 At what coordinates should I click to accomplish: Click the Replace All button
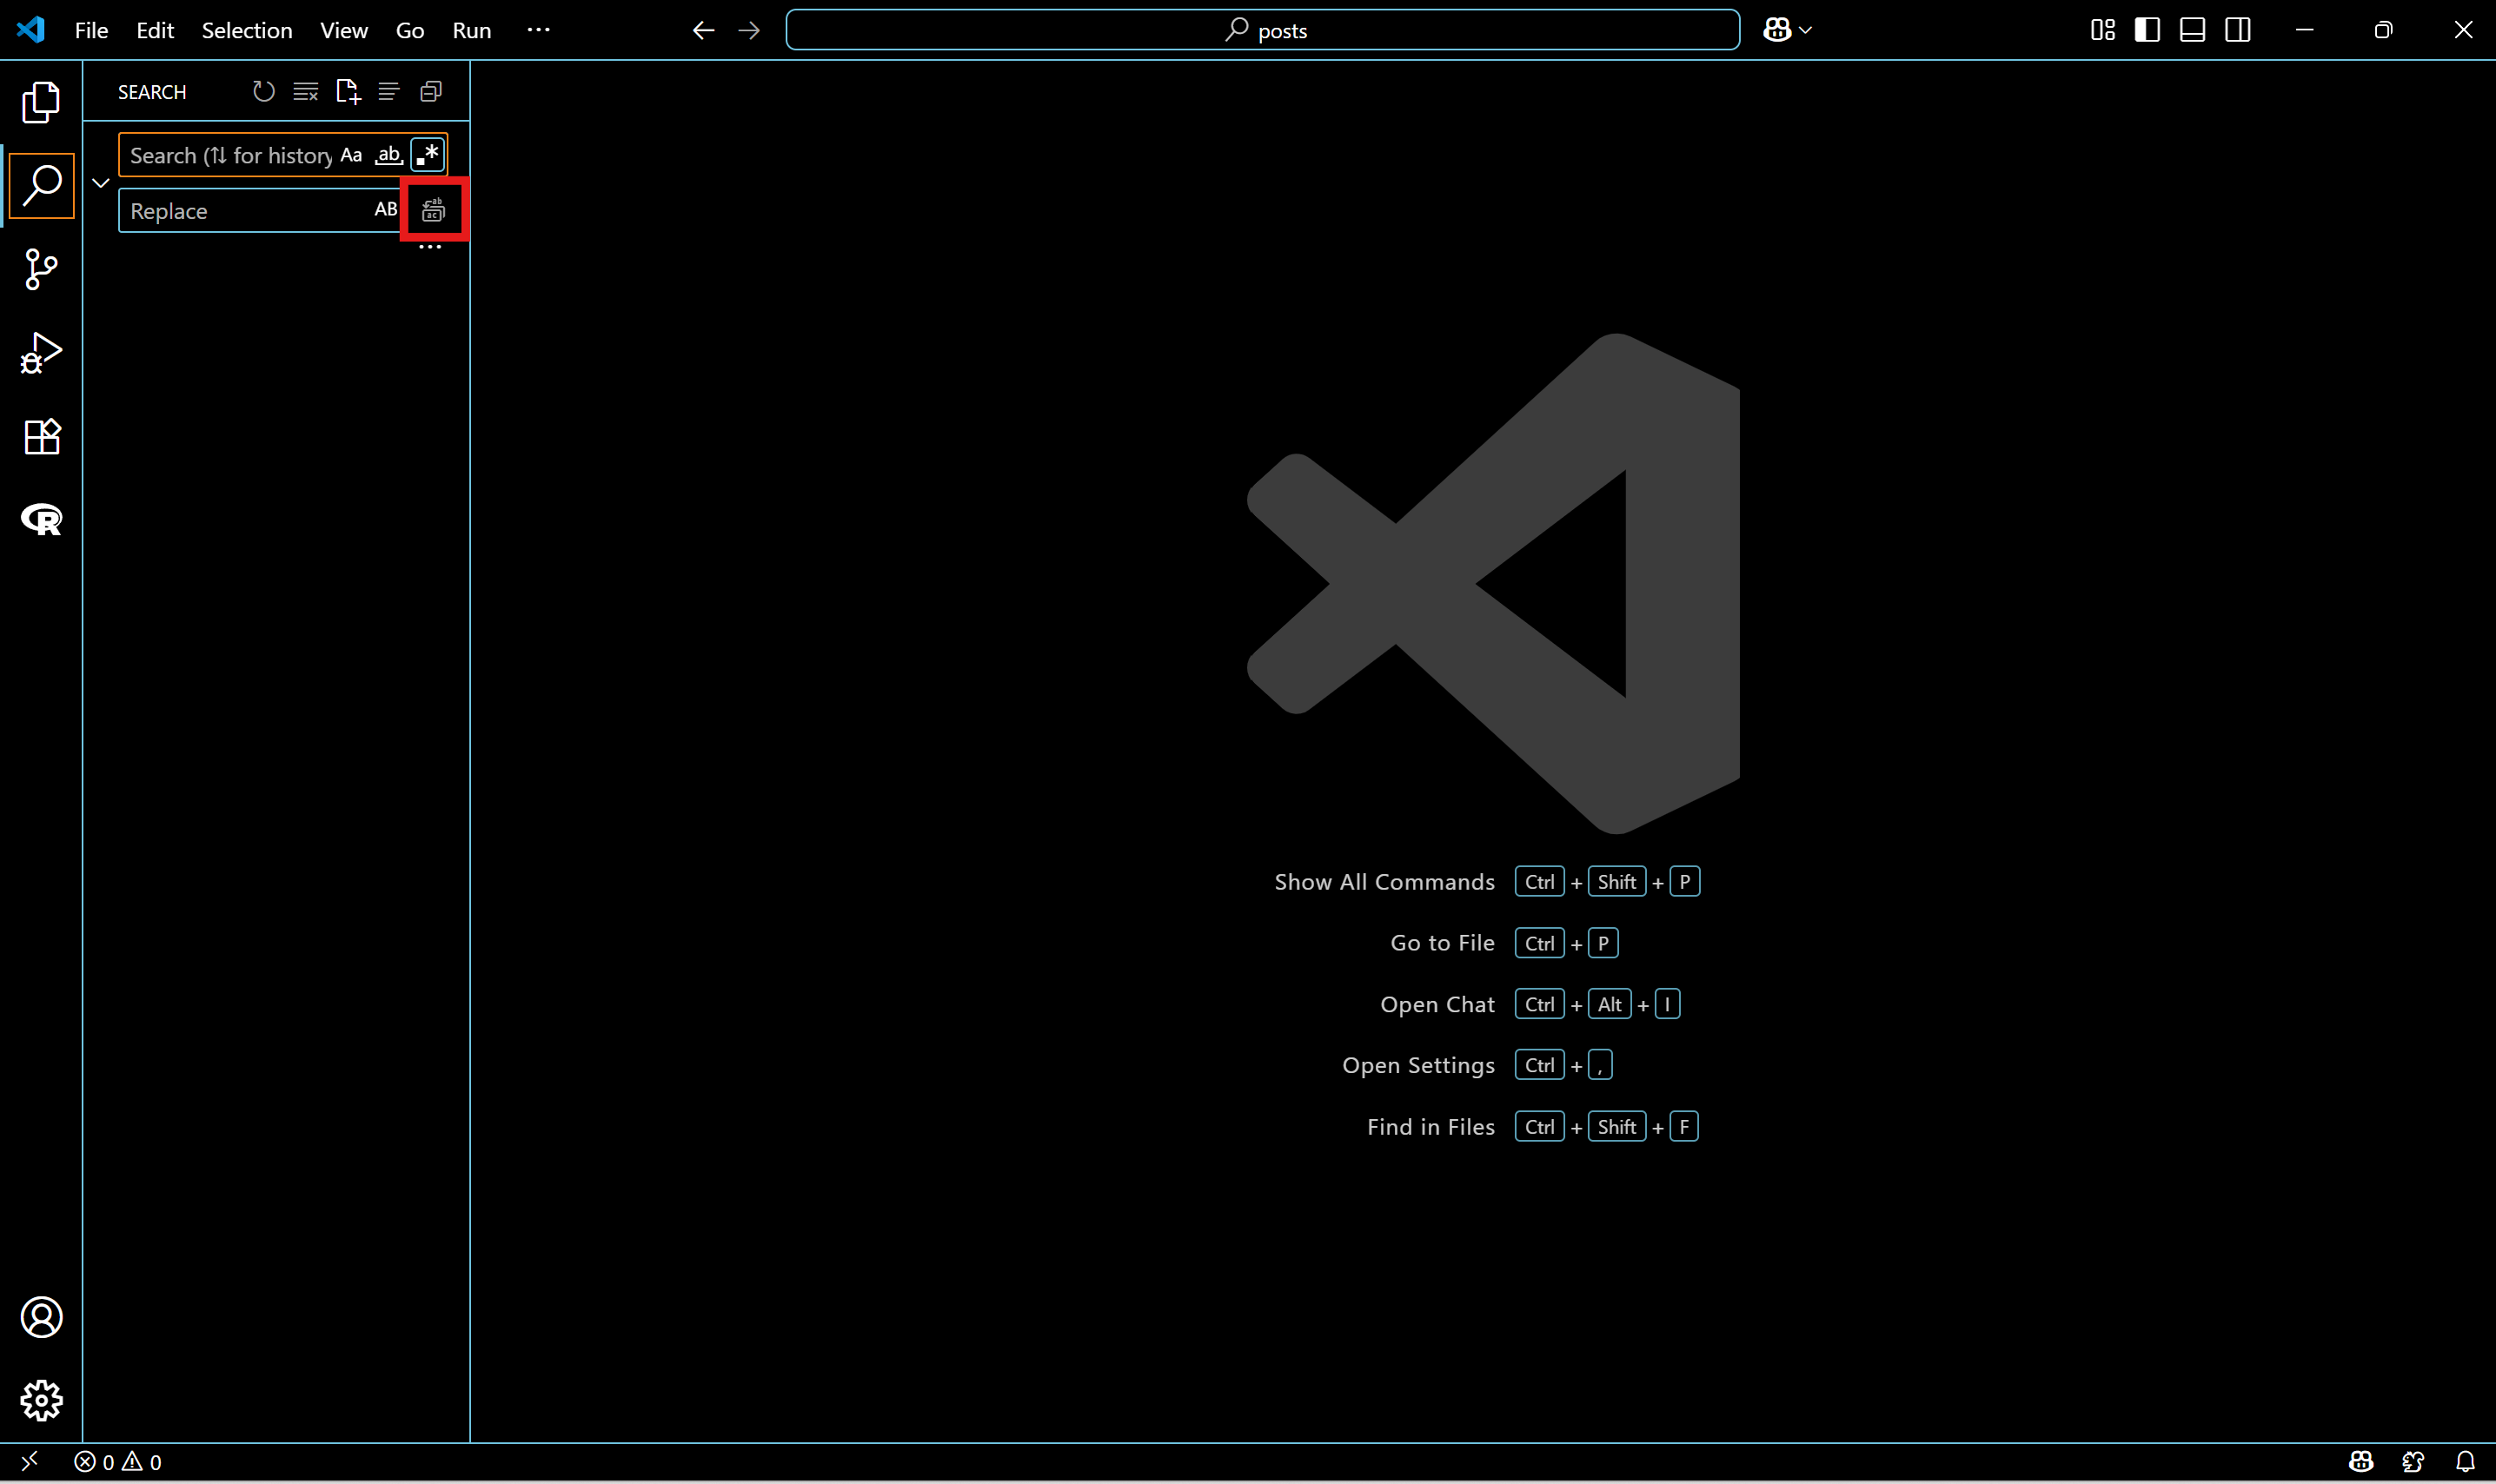[x=433, y=210]
